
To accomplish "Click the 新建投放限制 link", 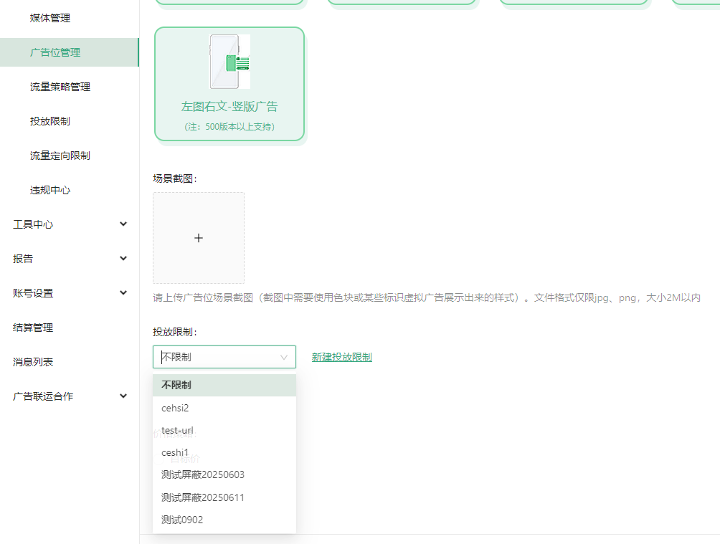I will [342, 357].
